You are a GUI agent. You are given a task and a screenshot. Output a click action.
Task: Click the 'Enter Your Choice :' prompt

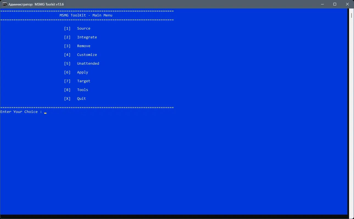pyautogui.click(x=21, y=112)
